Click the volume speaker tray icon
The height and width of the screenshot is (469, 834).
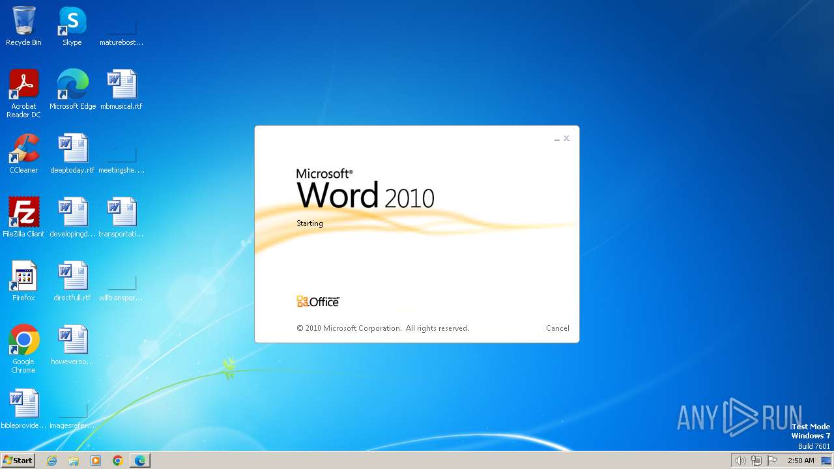tap(740, 461)
